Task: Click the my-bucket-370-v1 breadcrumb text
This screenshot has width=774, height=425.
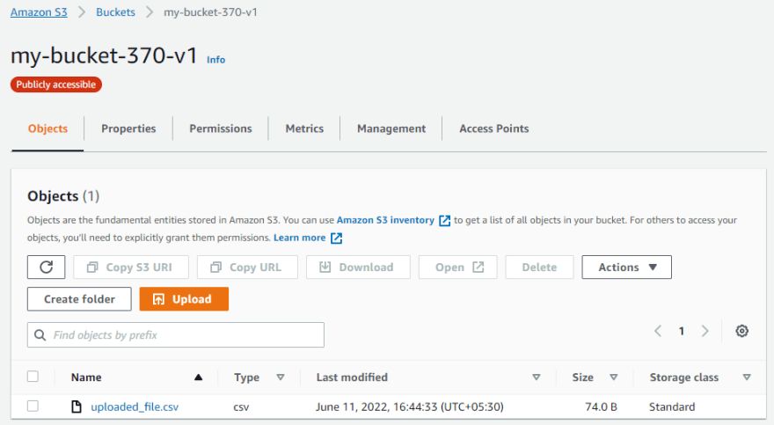Action: coord(210,12)
